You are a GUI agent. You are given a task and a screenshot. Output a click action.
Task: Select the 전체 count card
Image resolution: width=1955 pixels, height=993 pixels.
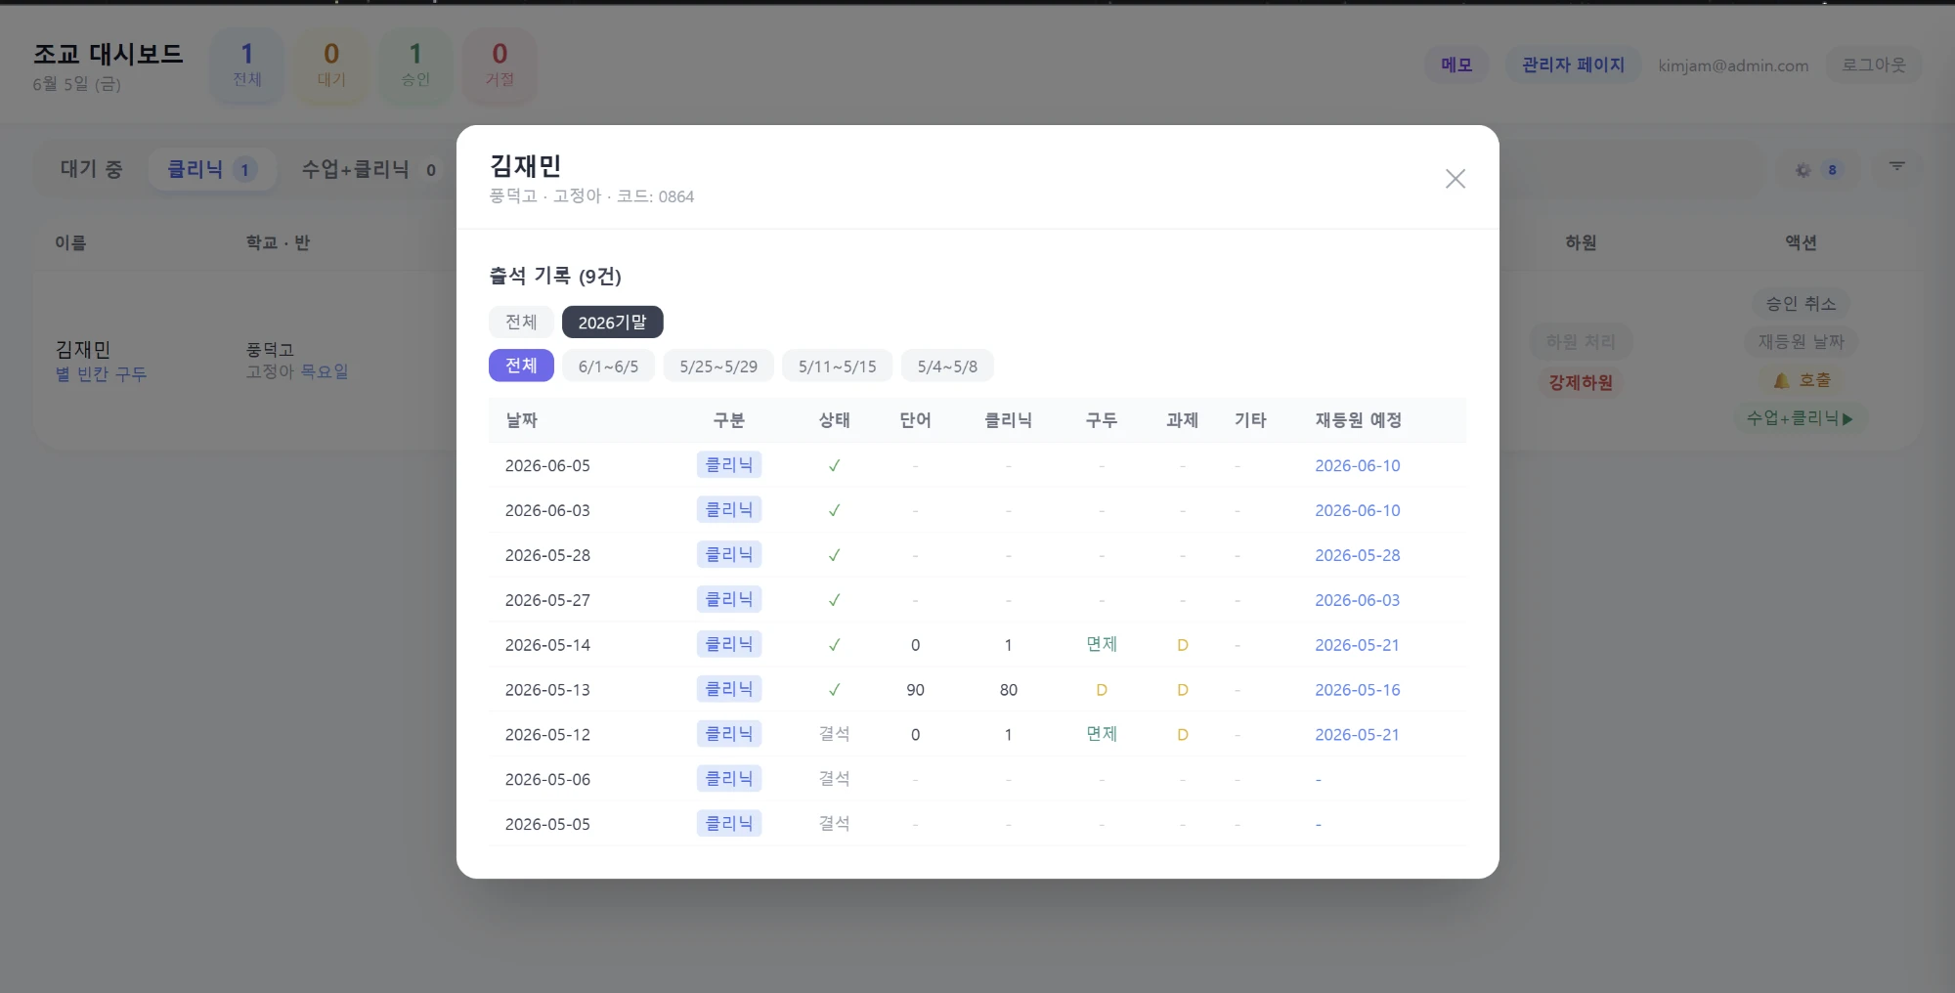(247, 64)
